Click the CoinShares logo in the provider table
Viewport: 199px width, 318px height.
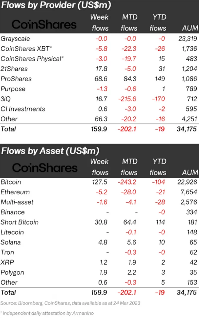click(44, 24)
